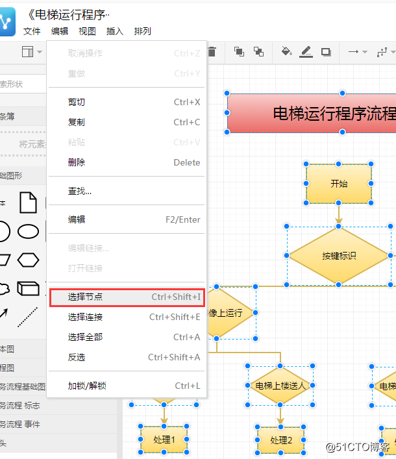Choose 复制 from the edit menu
The width and height of the screenshot is (396, 459).
point(127,122)
